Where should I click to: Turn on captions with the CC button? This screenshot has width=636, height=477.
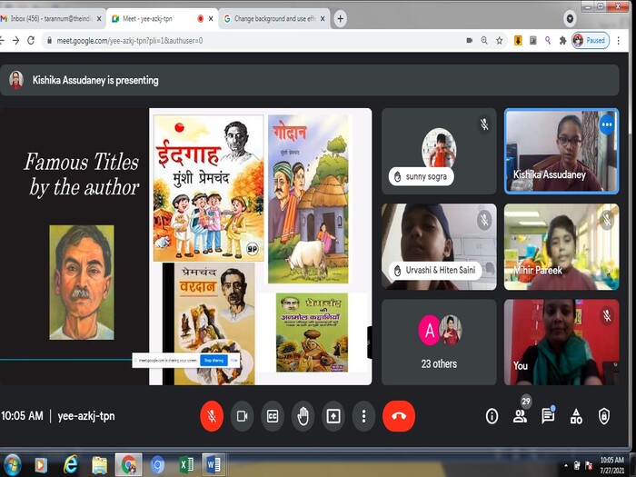(273, 416)
